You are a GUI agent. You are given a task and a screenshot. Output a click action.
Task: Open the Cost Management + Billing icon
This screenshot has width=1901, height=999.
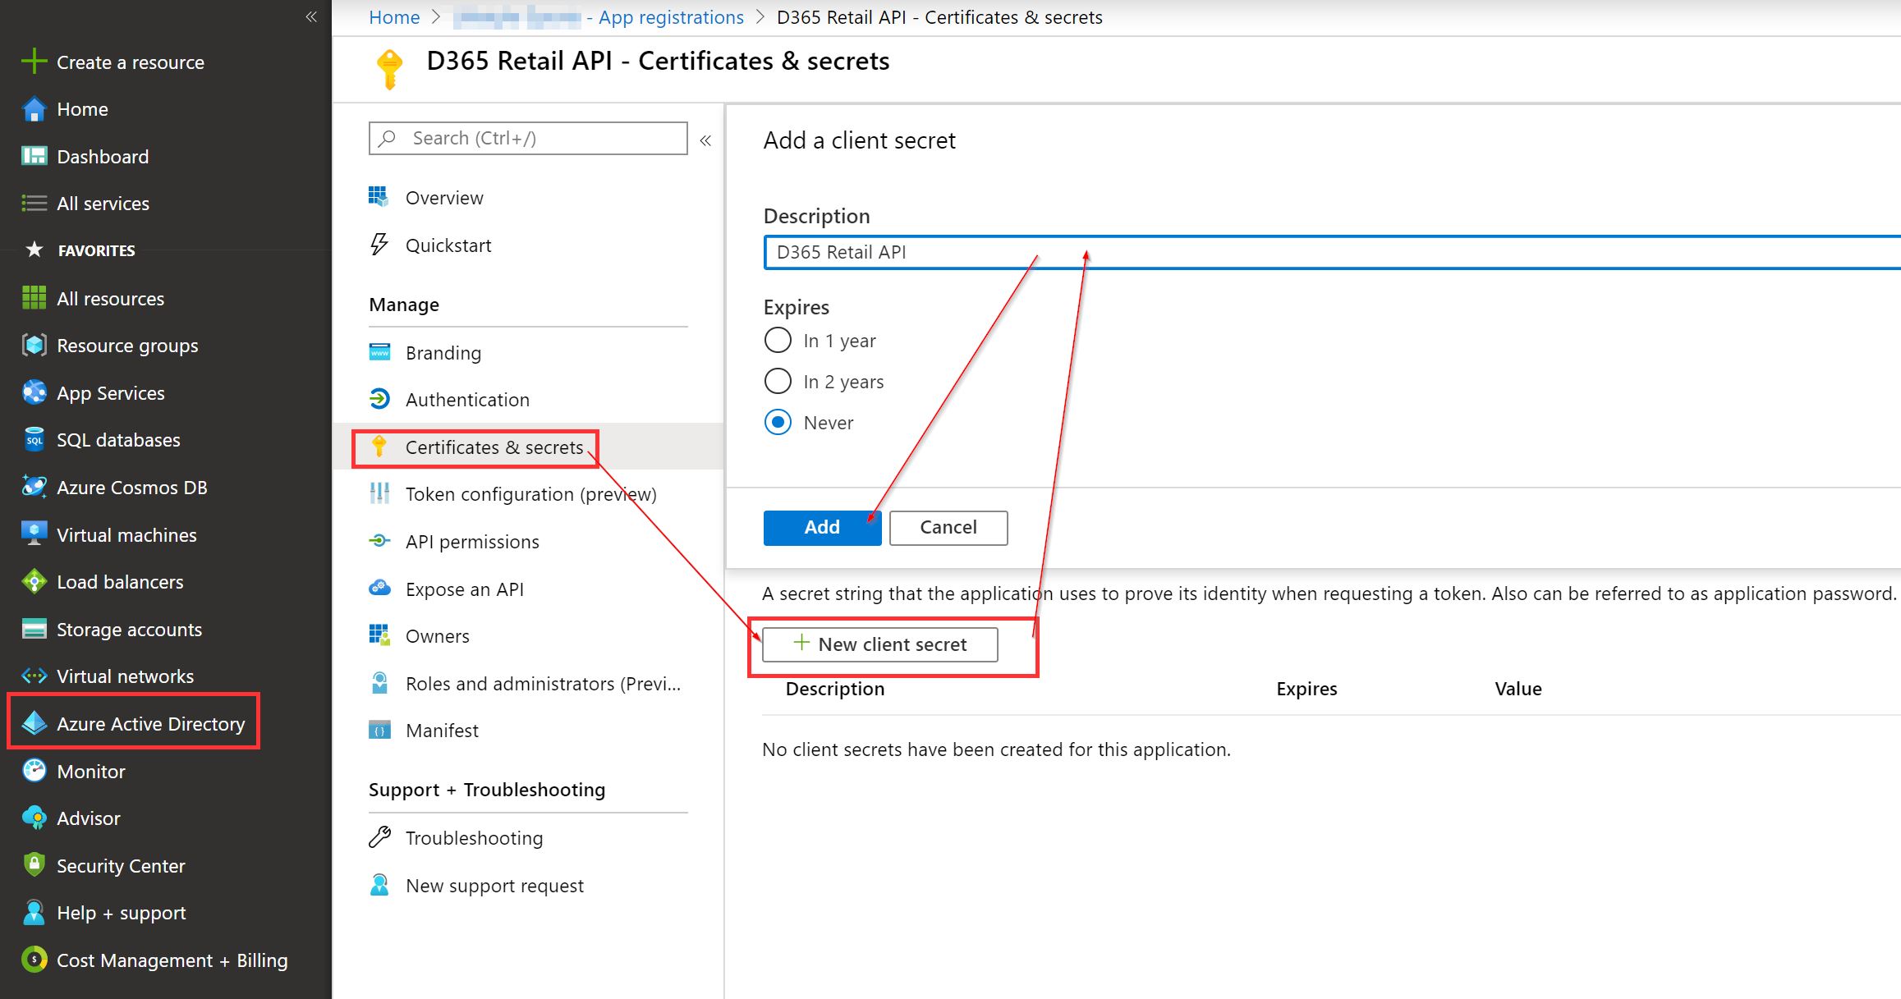coord(34,960)
